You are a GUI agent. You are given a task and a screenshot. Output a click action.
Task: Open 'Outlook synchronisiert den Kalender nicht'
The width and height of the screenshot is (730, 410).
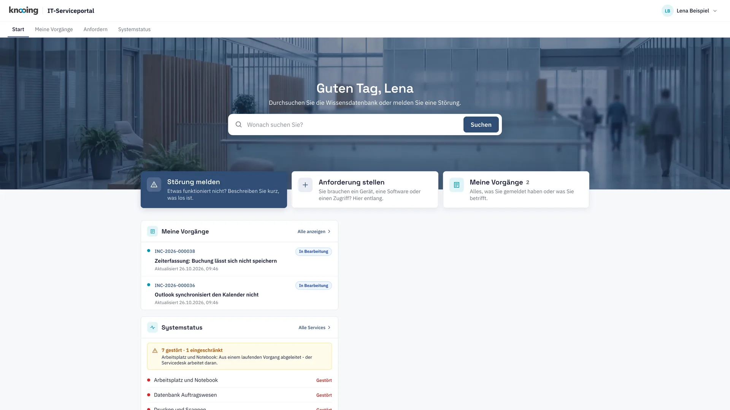pyautogui.click(x=206, y=295)
